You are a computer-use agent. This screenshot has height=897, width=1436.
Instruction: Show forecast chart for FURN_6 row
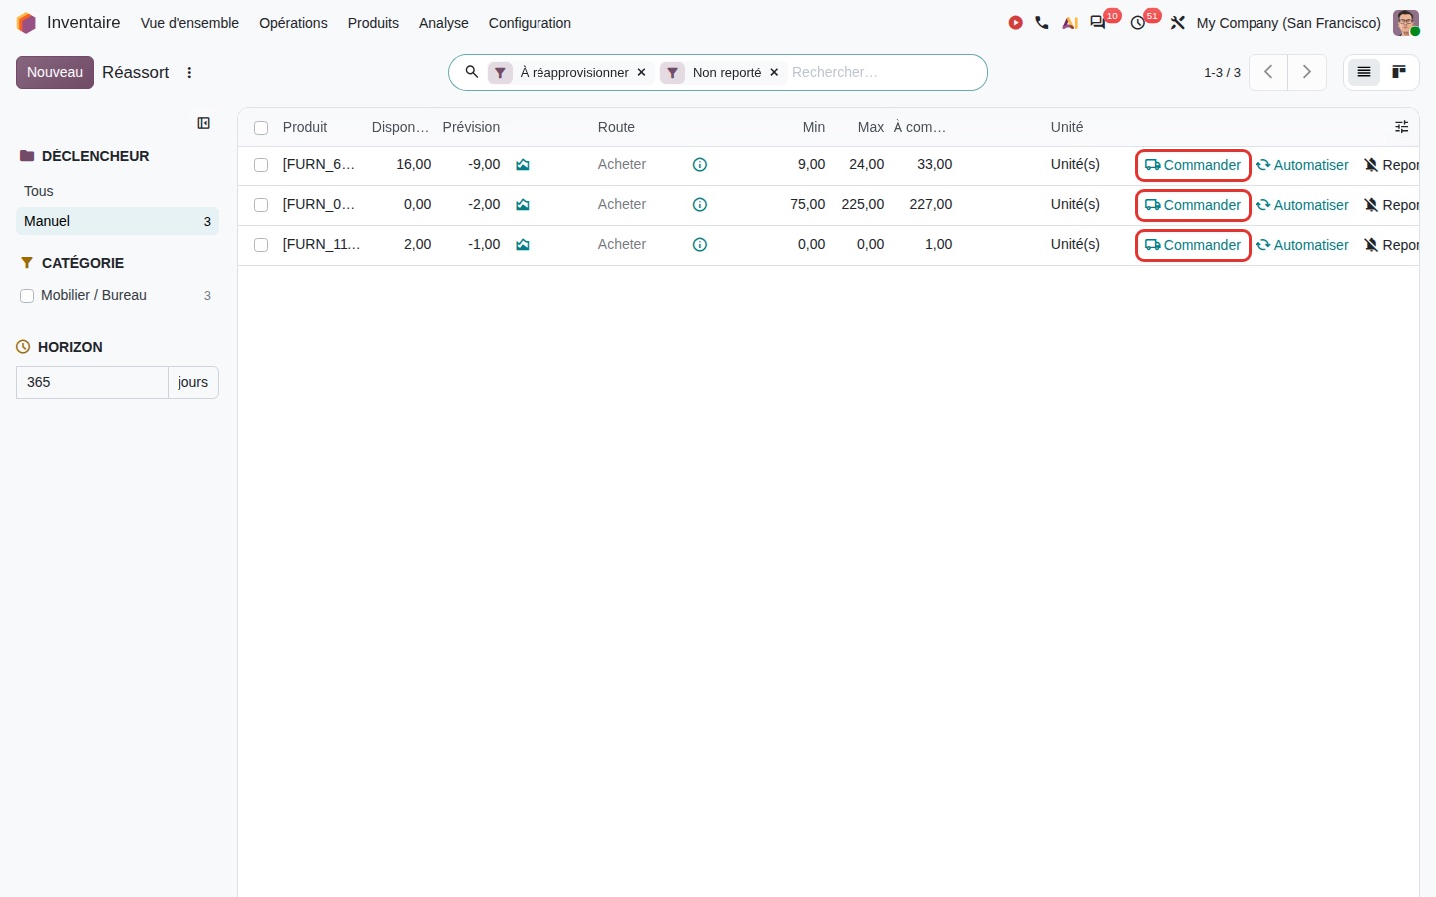[523, 165]
